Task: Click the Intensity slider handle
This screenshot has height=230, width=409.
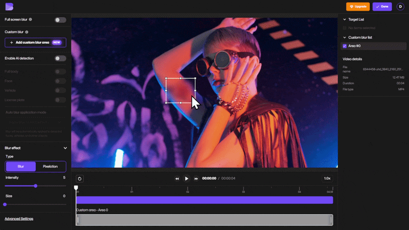Action: (35, 186)
